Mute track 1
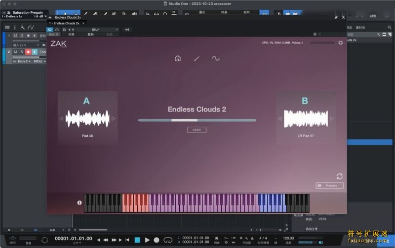 tap(16, 35)
